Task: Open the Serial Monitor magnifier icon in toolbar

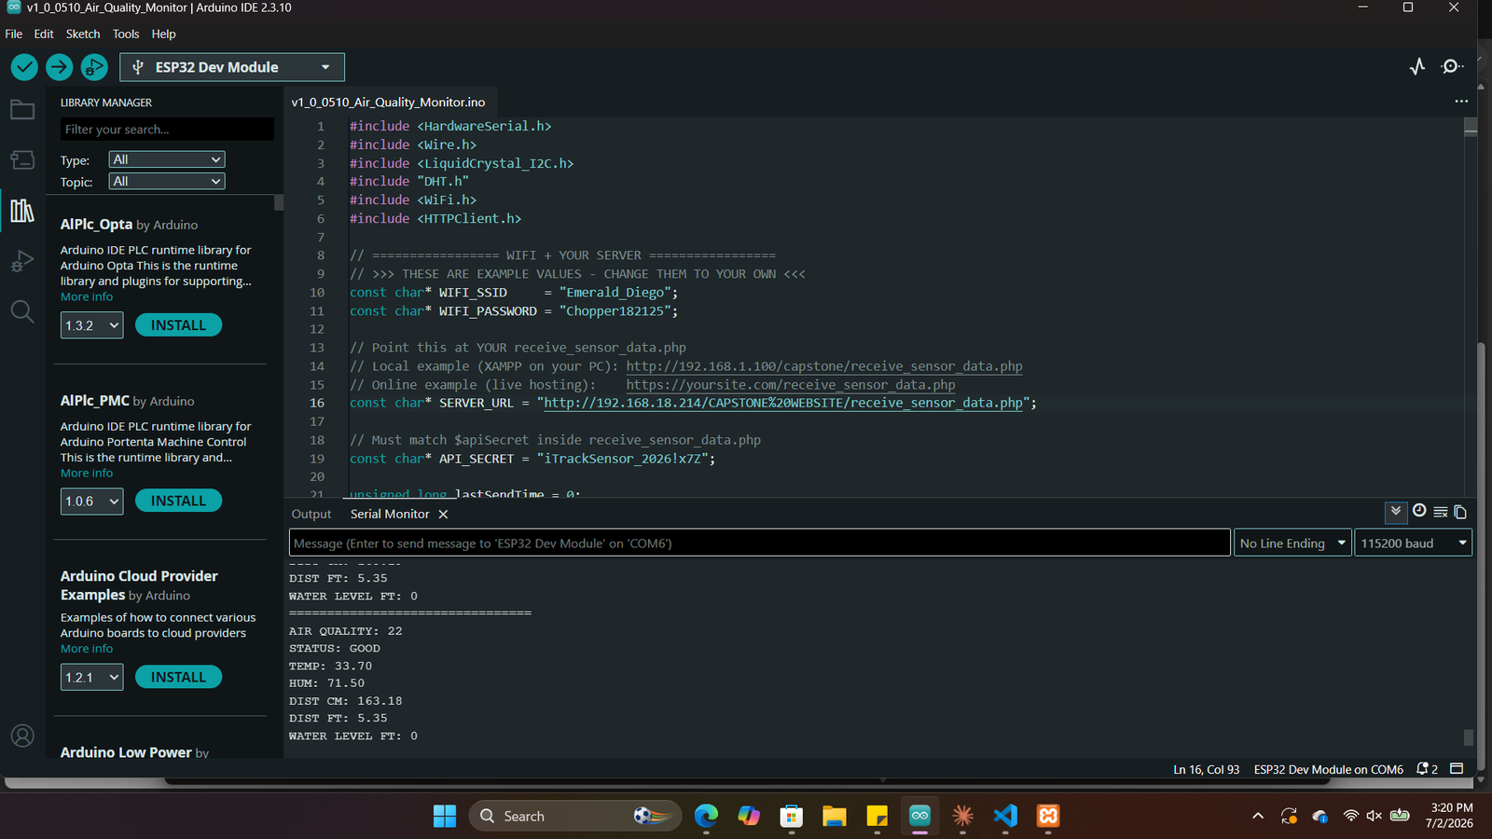Action: [x=1452, y=67]
